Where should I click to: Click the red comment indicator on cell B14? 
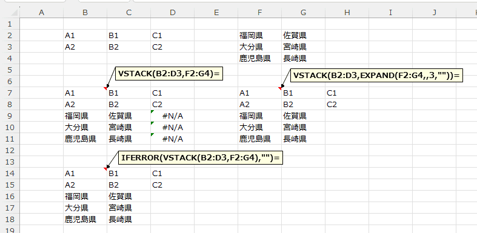pyautogui.click(x=105, y=169)
